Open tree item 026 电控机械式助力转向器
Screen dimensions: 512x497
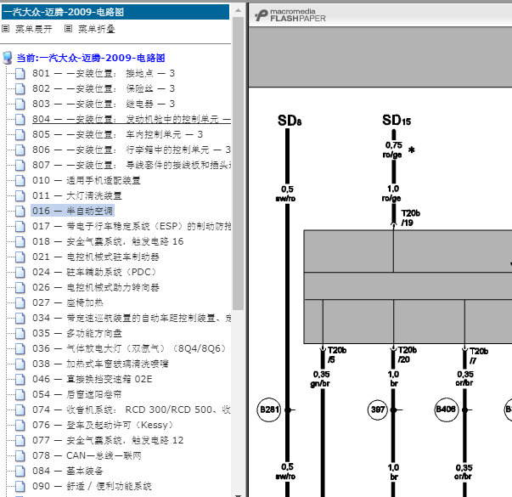point(96,287)
